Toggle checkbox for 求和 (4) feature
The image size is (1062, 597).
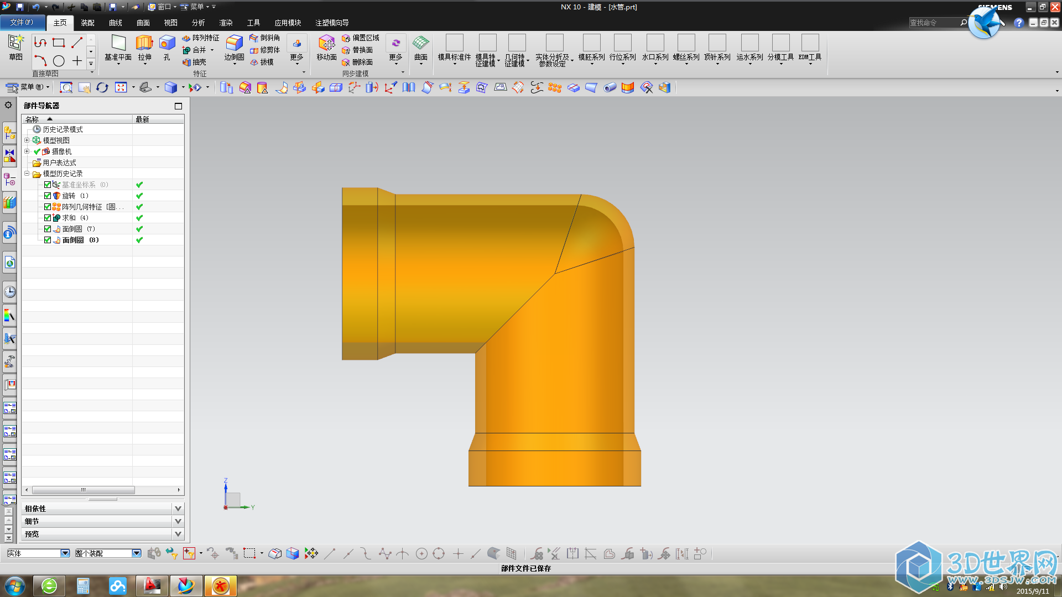tap(48, 218)
